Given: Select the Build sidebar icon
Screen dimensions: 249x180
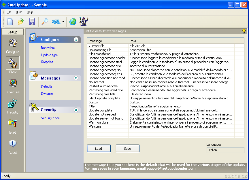Looking at the screenshot, I should 13,124.
